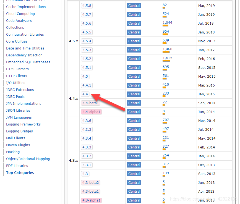View 954 usages of version 4.5.5
Image resolution: width=240 pixels, height=204 pixels.
coord(166,31)
